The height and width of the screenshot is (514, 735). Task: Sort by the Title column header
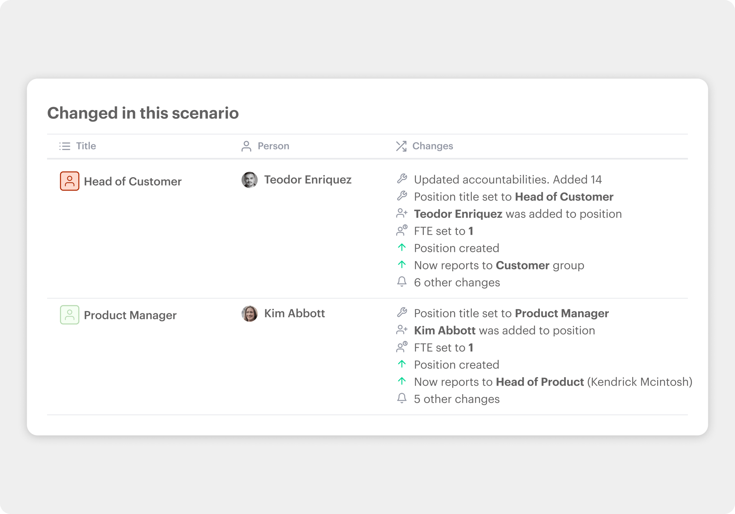click(86, 146)
